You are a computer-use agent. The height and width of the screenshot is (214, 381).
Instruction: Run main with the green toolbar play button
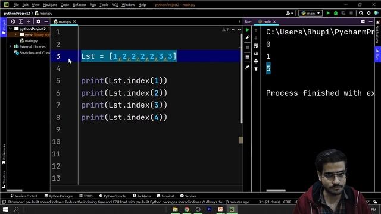(x=328, y=13)
